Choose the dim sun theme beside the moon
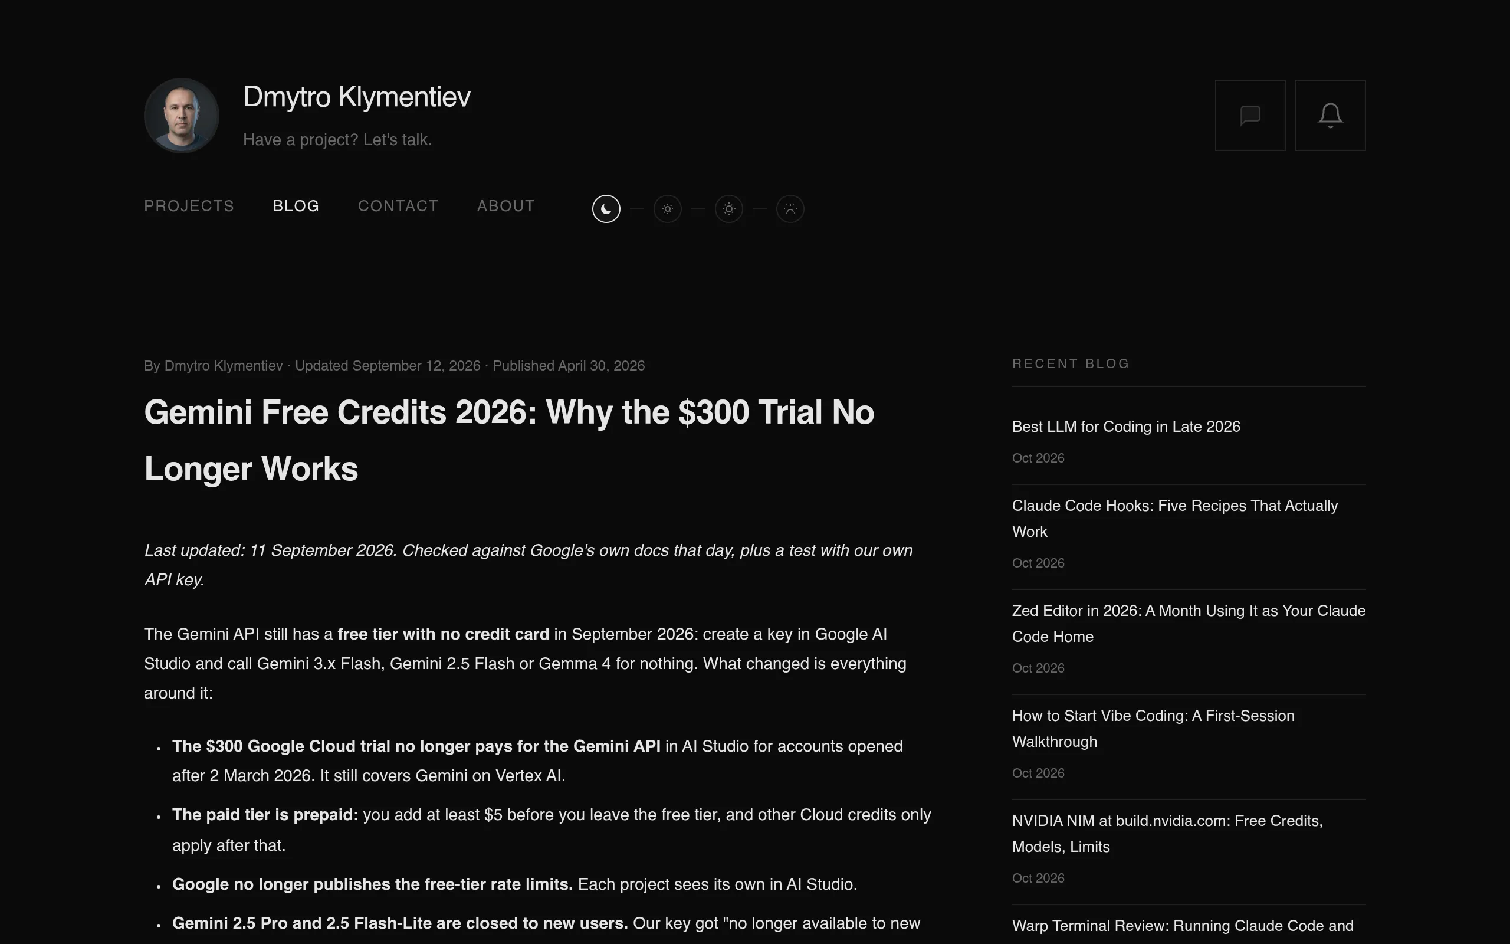 (x=668, y=208)
